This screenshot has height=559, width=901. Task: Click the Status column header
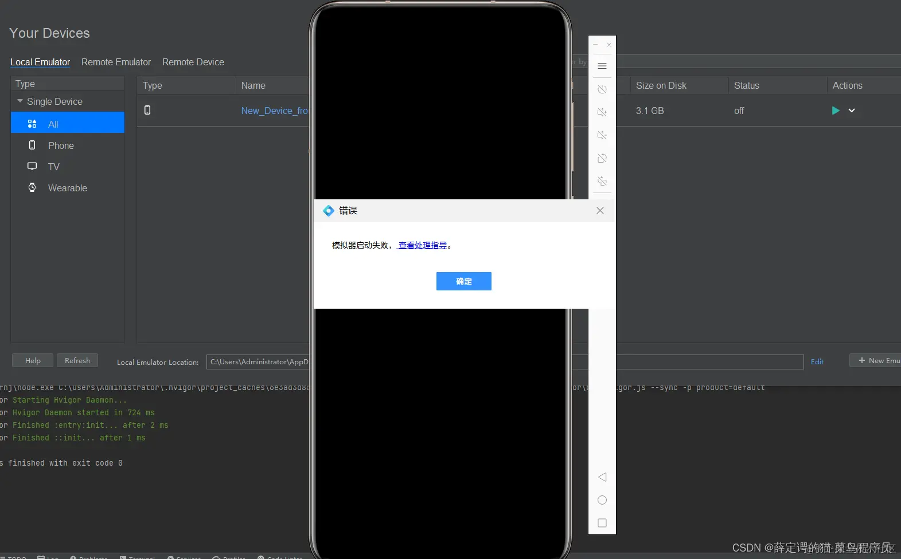[747, 85]
